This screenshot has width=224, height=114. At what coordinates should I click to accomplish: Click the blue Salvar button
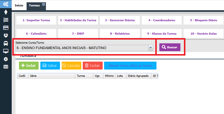[50, 65]
